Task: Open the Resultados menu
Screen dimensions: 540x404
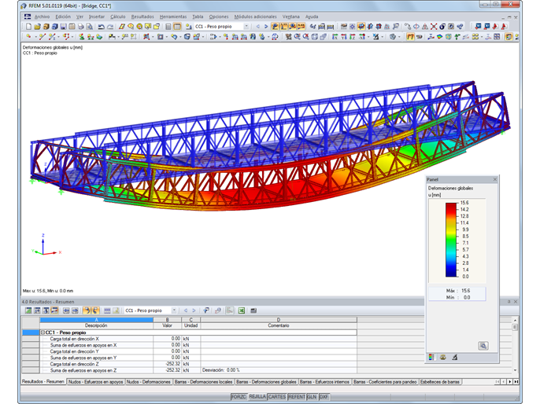Action: pos(142,17)
